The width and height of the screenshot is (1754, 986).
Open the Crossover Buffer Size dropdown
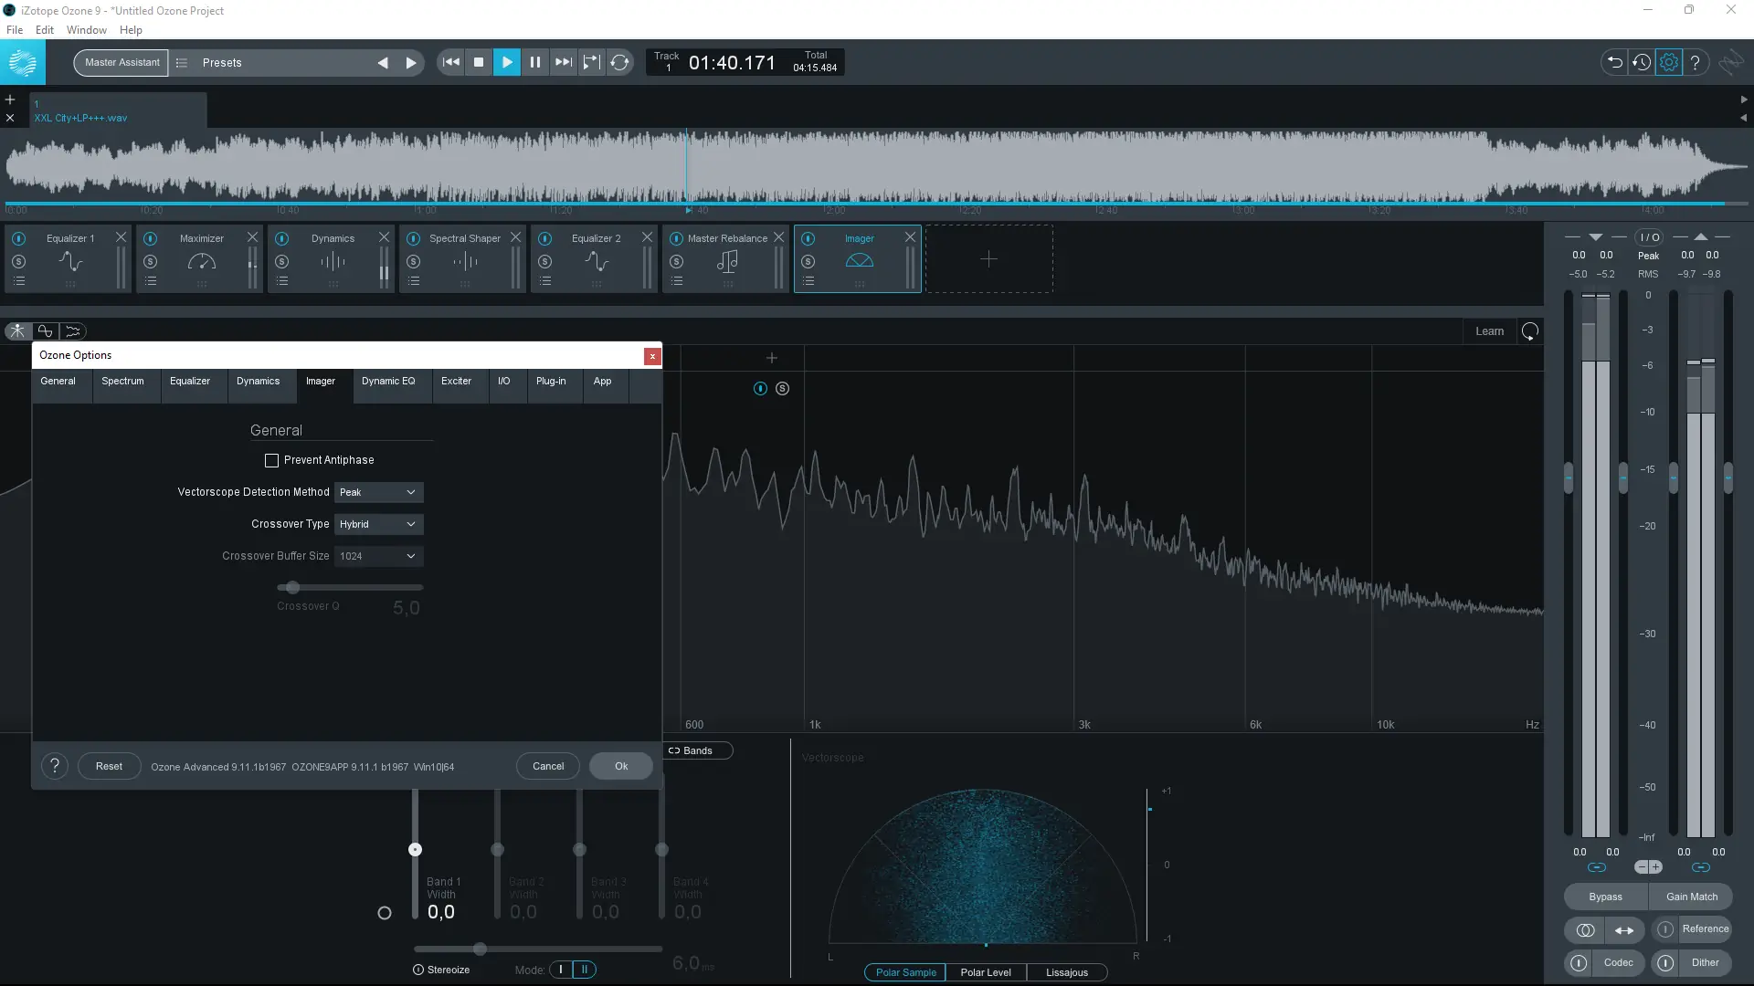(377, 556)
